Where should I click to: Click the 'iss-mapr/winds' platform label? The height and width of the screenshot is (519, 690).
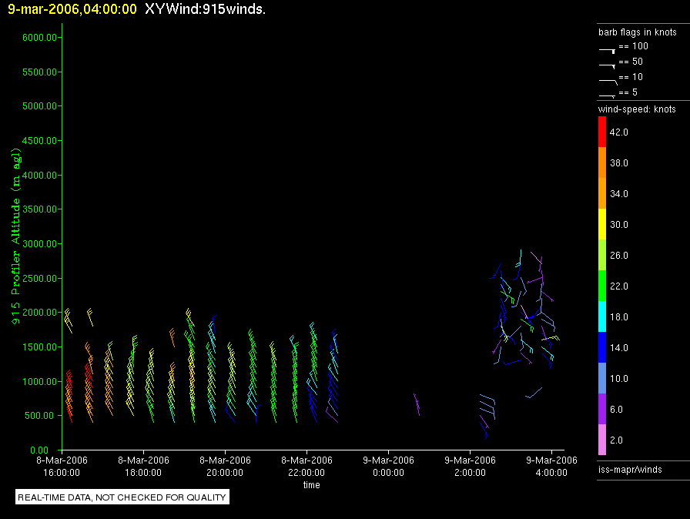click(630, 469)
